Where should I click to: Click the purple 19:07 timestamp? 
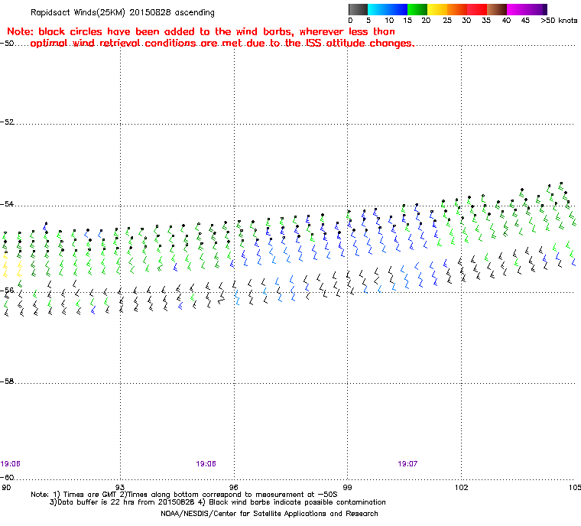[x=407, y=464]
